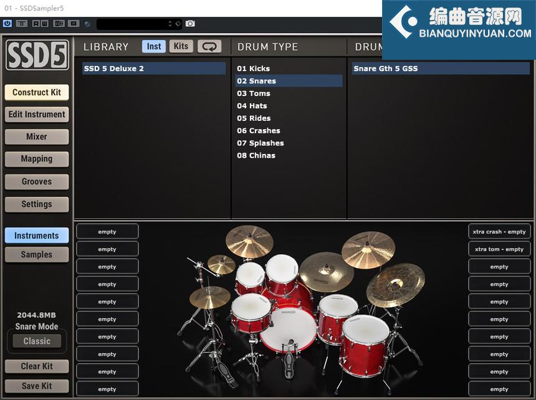This screenshot has width=536, height=400.
Task: Click the SSD5 logo
Action: pos(37,55)
